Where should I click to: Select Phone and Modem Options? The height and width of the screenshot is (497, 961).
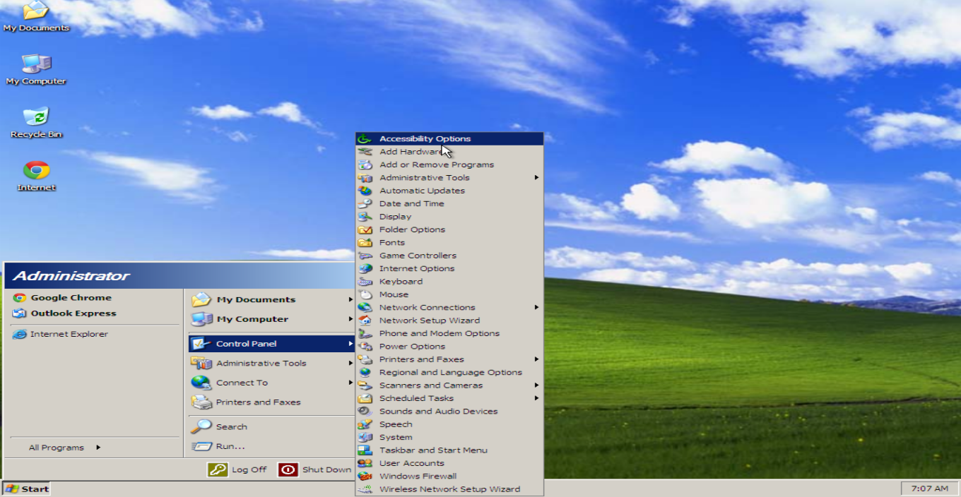(449, 333)
